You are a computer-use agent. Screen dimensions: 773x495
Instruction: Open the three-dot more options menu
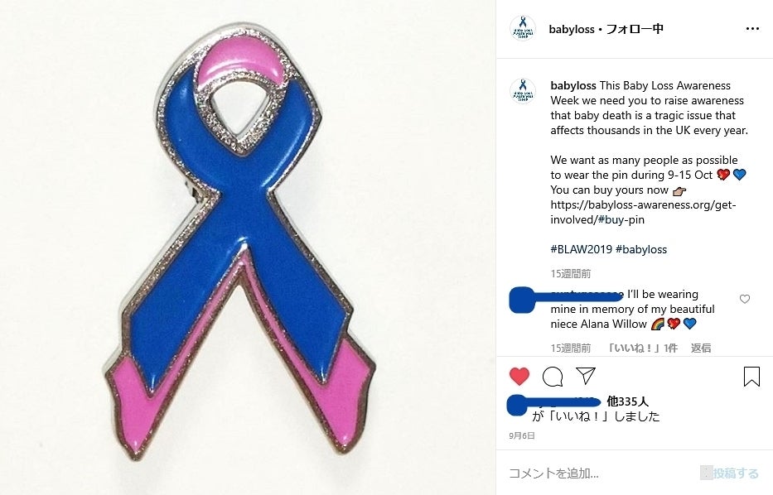[x=752, y=29]
